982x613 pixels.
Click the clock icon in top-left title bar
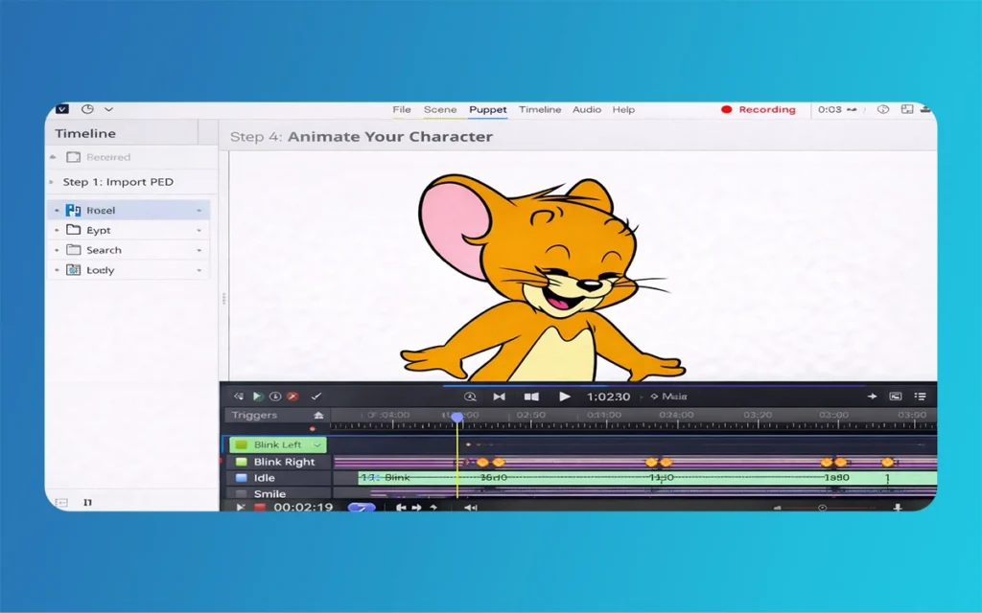click(87, 110)
